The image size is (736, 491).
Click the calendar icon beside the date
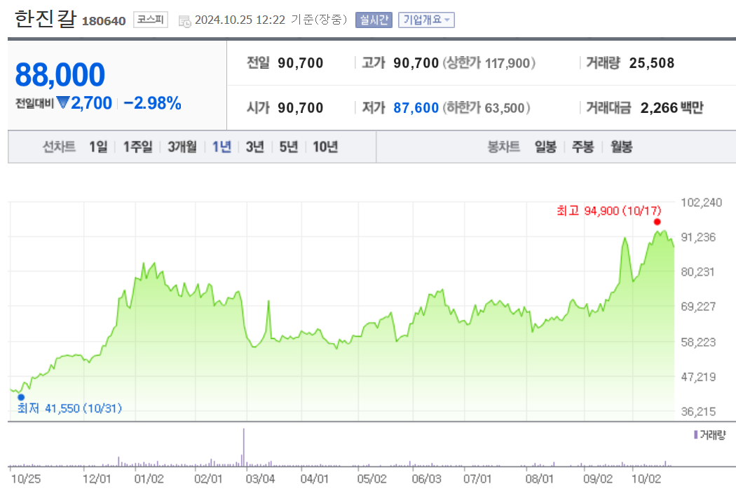click(x=184, y=21)
